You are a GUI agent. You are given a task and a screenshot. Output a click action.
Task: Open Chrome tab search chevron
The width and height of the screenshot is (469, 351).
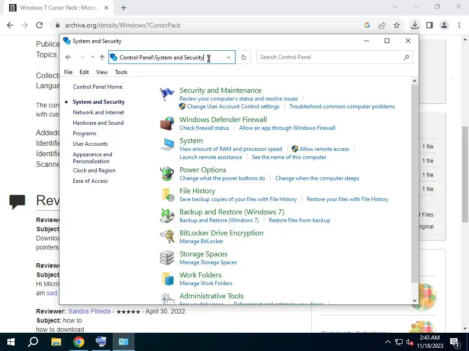395,6
